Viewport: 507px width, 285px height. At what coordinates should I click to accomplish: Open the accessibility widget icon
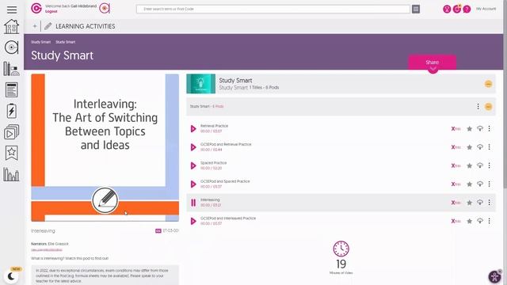[x=494, y=276]
